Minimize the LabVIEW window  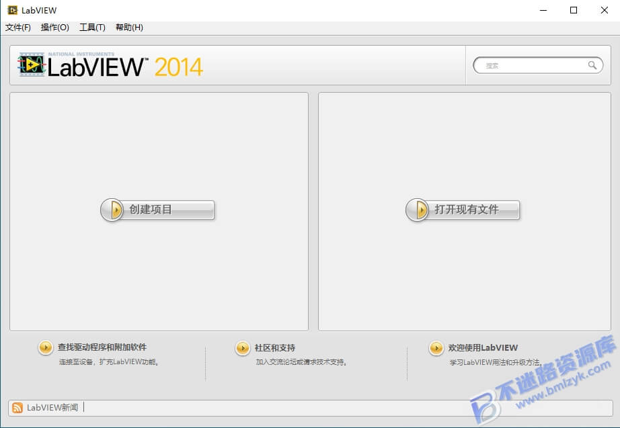543,10
